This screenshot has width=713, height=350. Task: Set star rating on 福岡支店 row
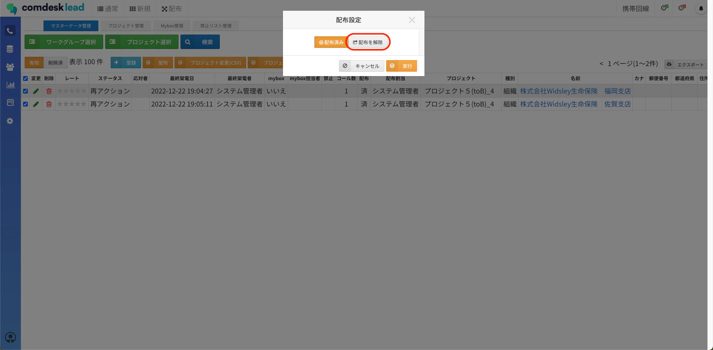tap(72, 91)
